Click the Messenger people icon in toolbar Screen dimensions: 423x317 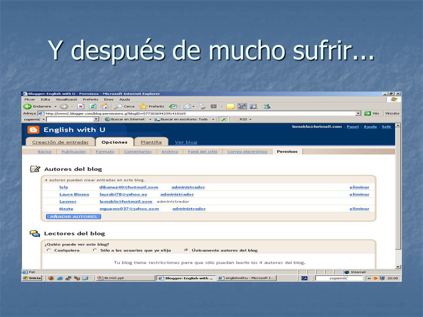266,107
